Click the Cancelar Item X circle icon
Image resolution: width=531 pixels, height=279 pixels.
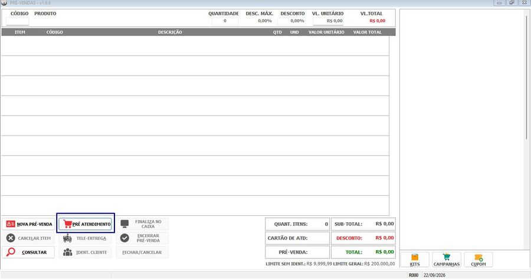(x=11, y=238)
